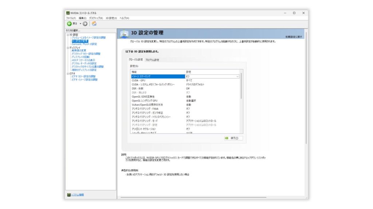Image resolution: width=373 pixels, height=209 pixels.
Task: Select the OpenGL GDIの互換性 row
Action: pyautogui.click(x=185, y=97)
